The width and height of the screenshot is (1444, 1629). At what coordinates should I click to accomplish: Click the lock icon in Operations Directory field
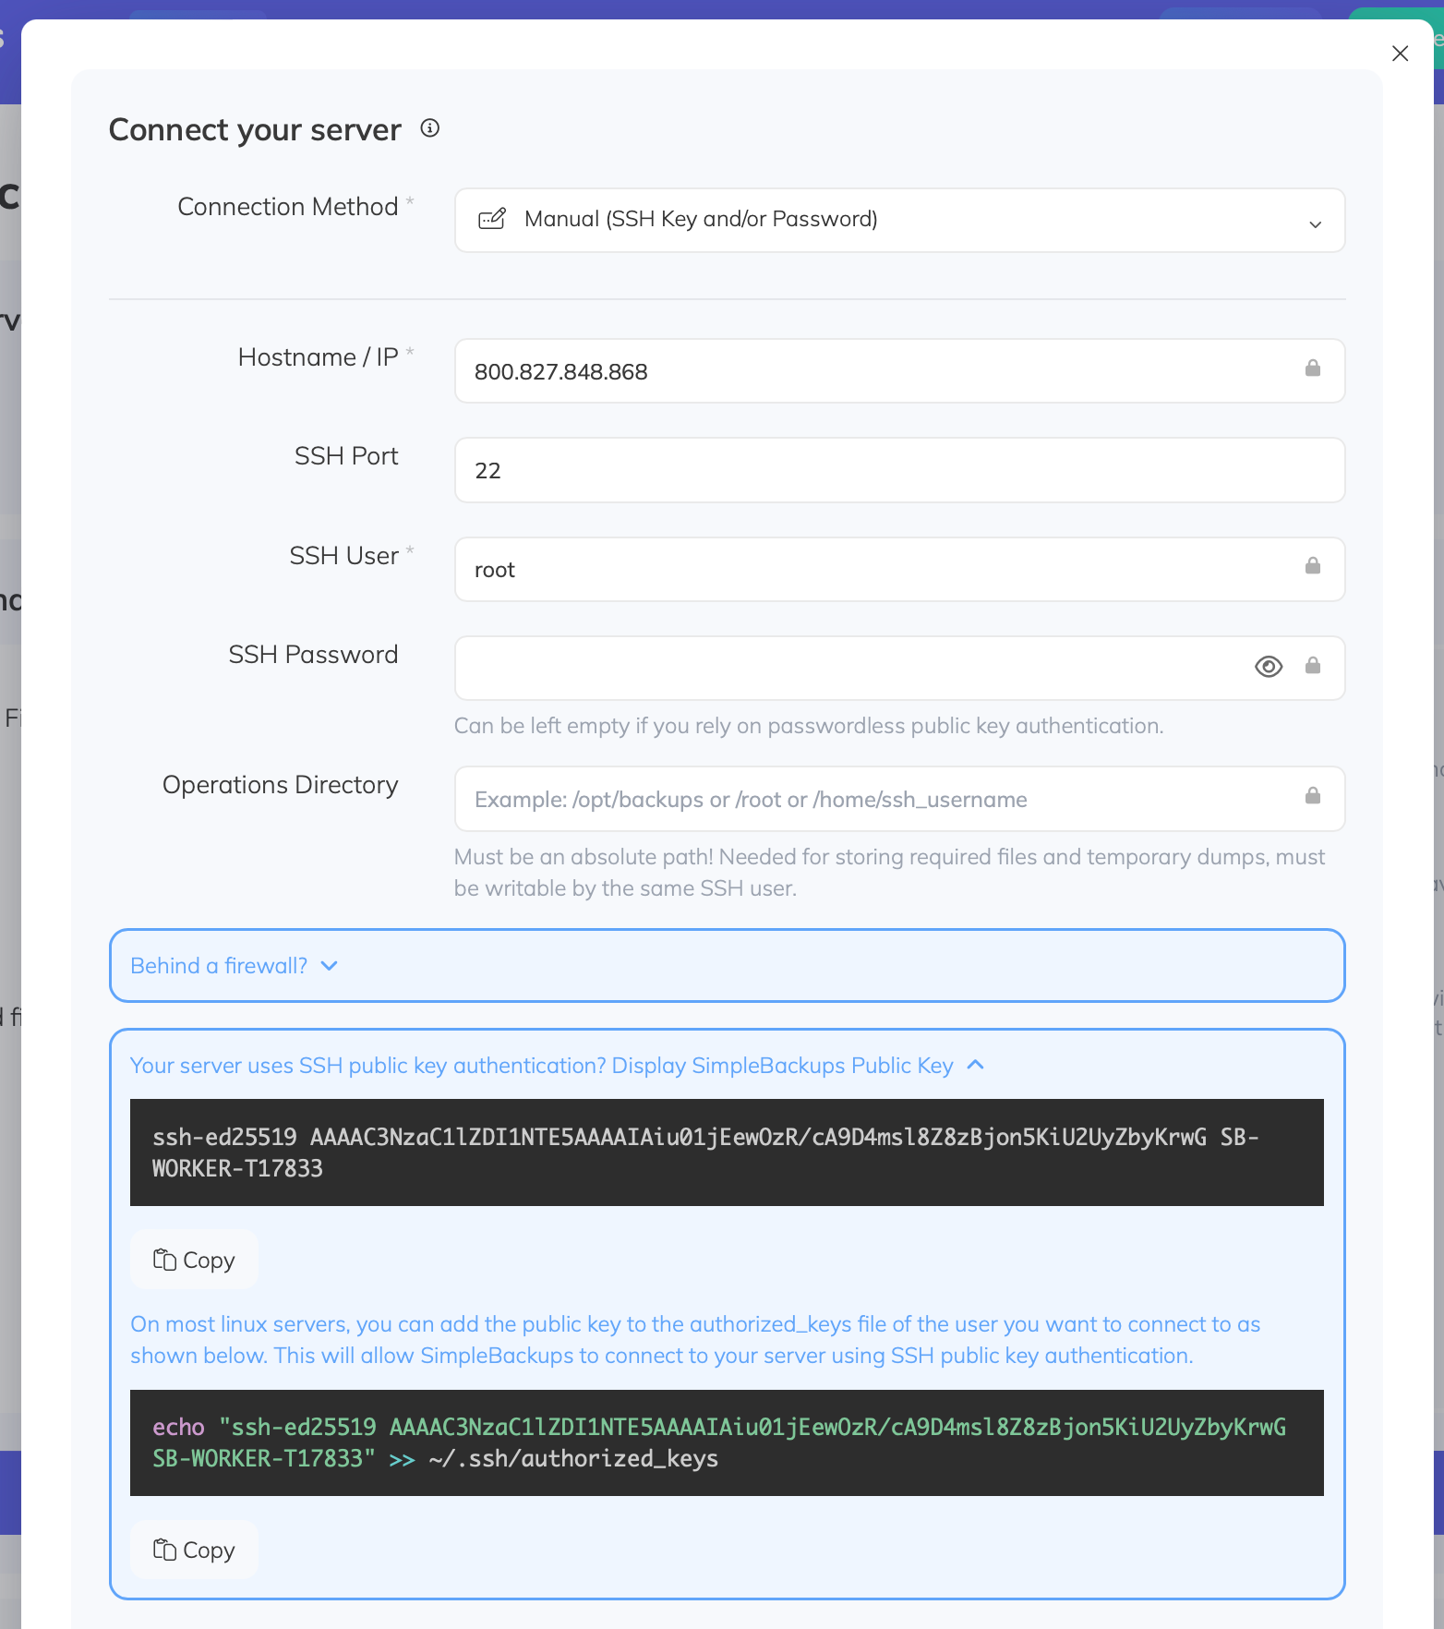click(x=1312, y=796)
